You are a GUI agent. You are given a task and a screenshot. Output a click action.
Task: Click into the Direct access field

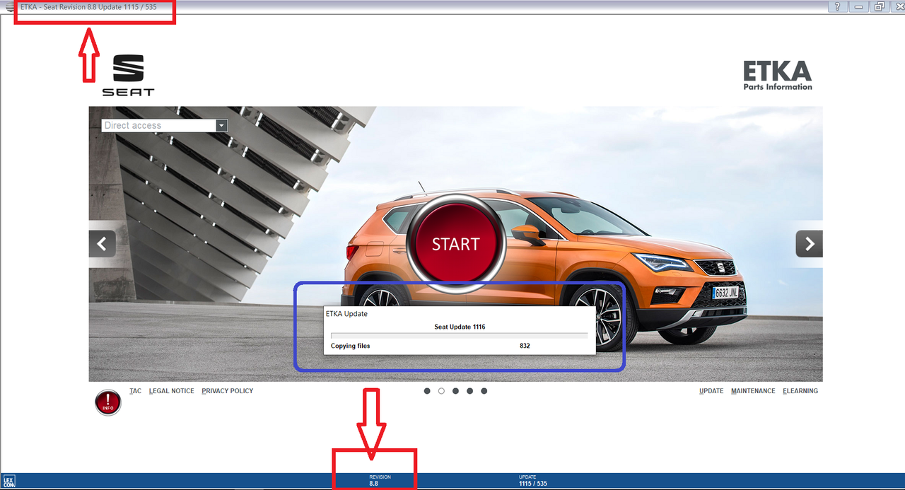[x=159, y=125]
